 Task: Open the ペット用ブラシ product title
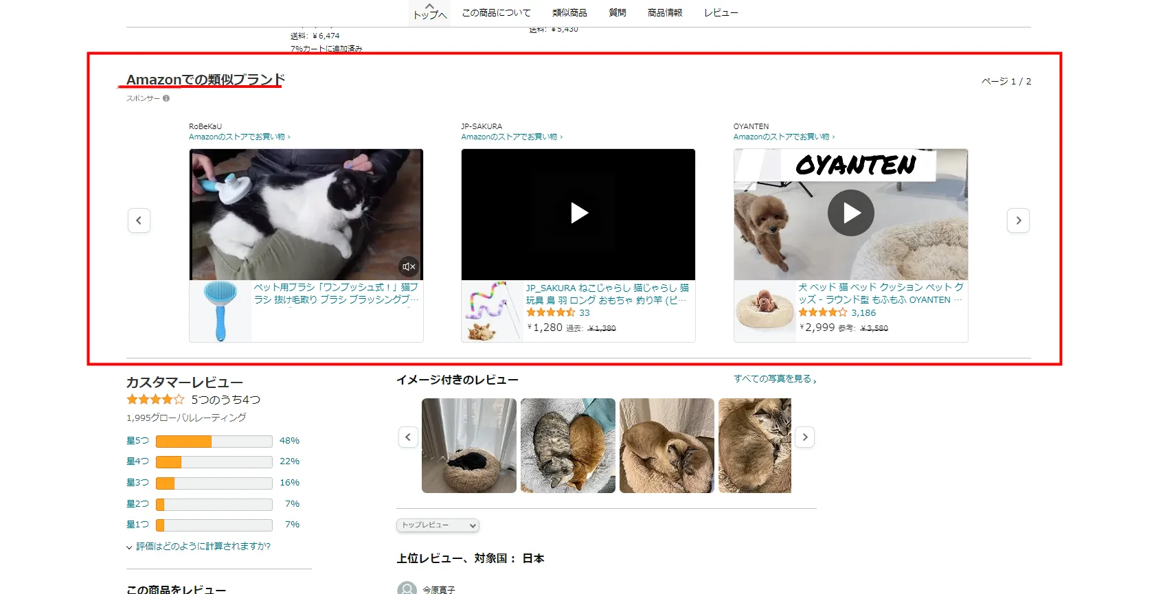point(336,293)
